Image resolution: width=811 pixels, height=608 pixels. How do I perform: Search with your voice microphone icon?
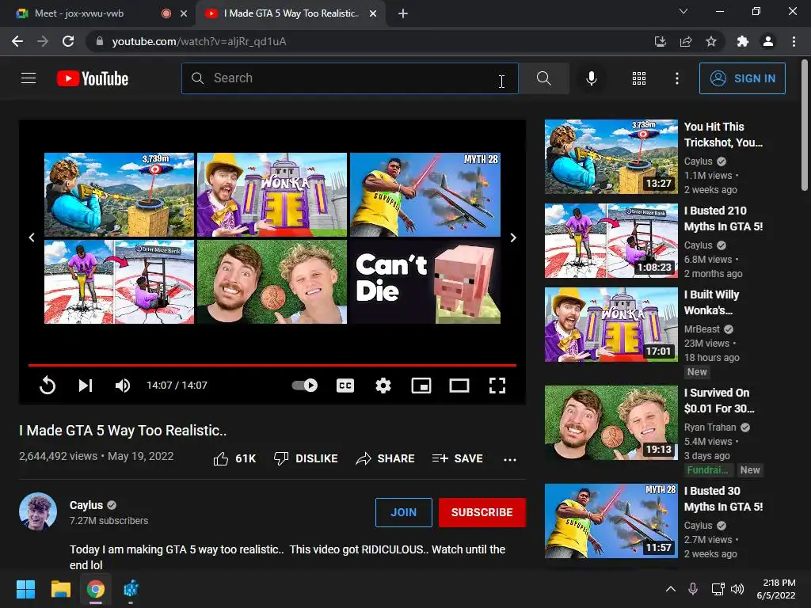click(591, 78)
